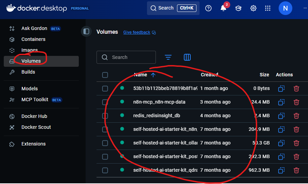Sort by Created column header

pos(209,75)
